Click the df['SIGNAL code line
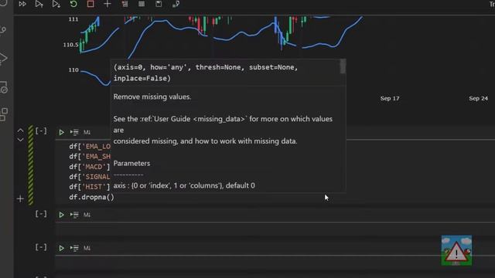The width and height of the screenshot is (495, 278). point(90,177)
